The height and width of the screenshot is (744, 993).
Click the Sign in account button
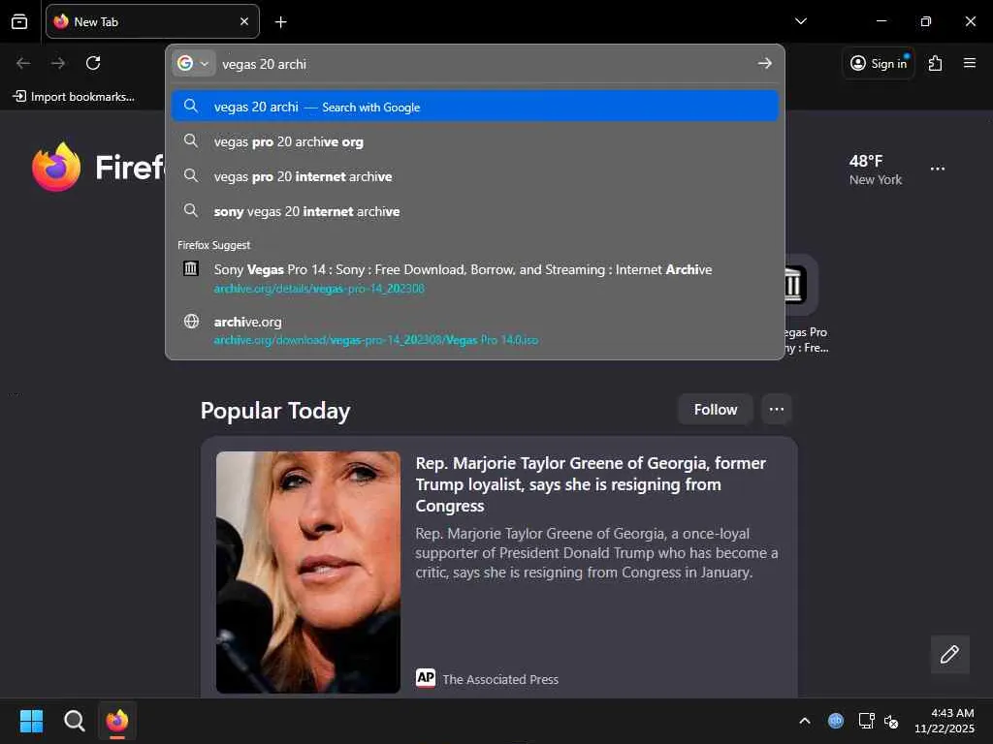point(879,63)
